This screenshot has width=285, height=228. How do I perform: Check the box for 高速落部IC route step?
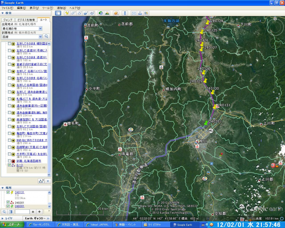coord(9,119)
